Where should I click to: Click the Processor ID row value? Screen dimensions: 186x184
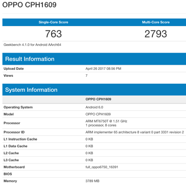135,132
